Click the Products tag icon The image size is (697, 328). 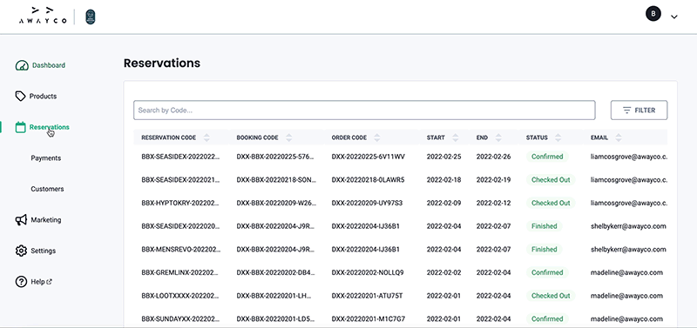pos(20,97)
